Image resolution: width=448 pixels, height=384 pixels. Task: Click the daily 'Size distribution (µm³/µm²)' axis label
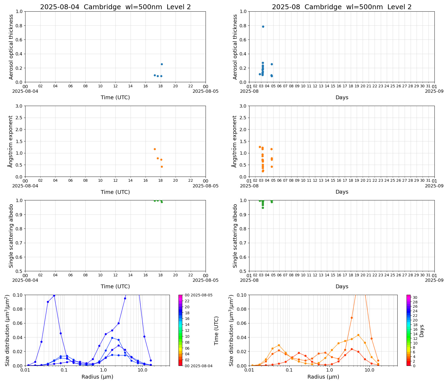[x=8, y=330]
